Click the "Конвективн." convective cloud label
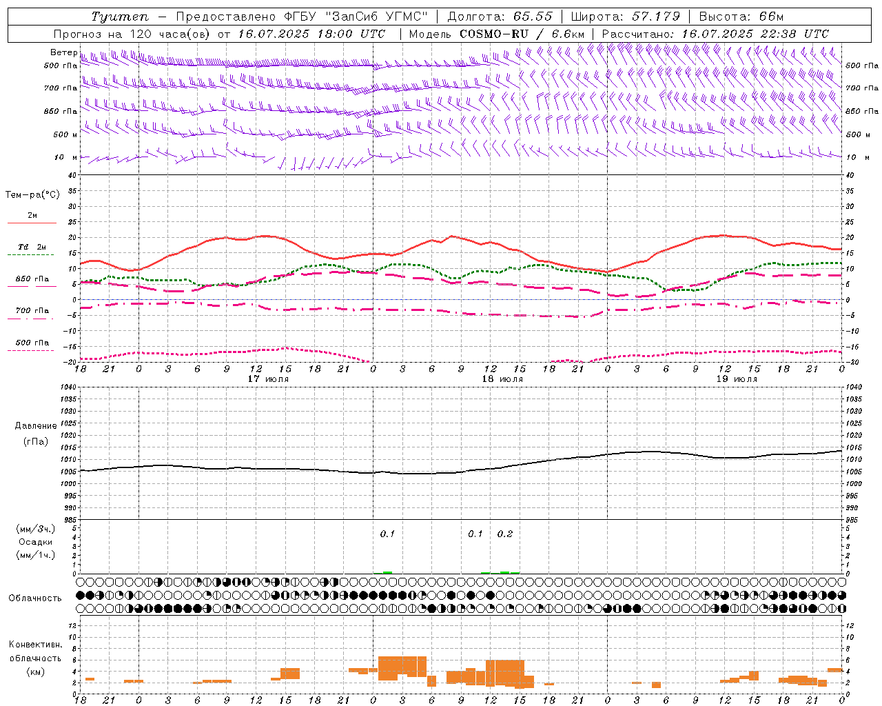Viewport: 882px width, 706px height. pyautogui.click(x=35, y=645)
